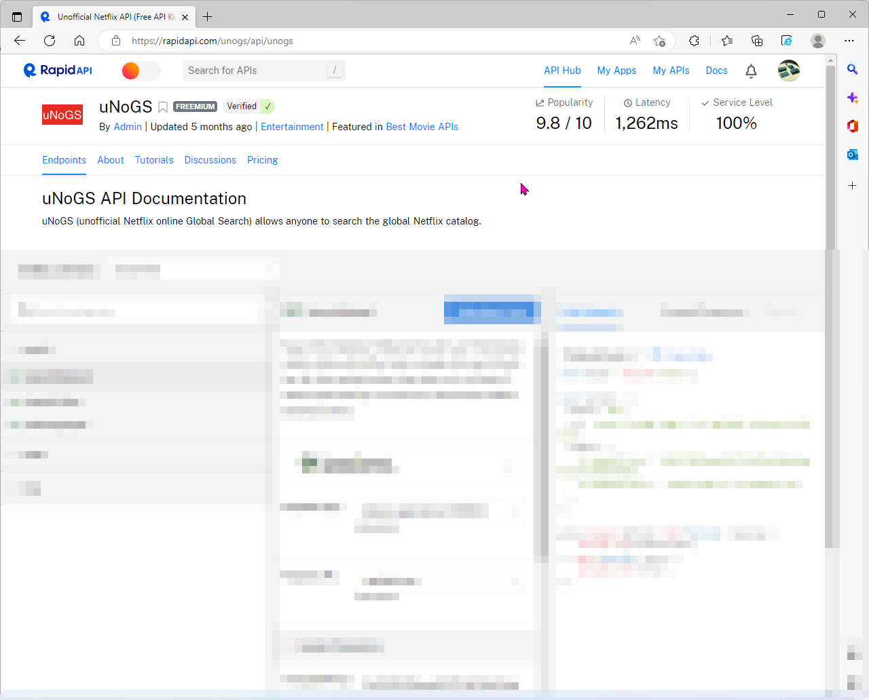
Task: Click the uNoGS API Documentation heading
Action: tap(144, 199)
